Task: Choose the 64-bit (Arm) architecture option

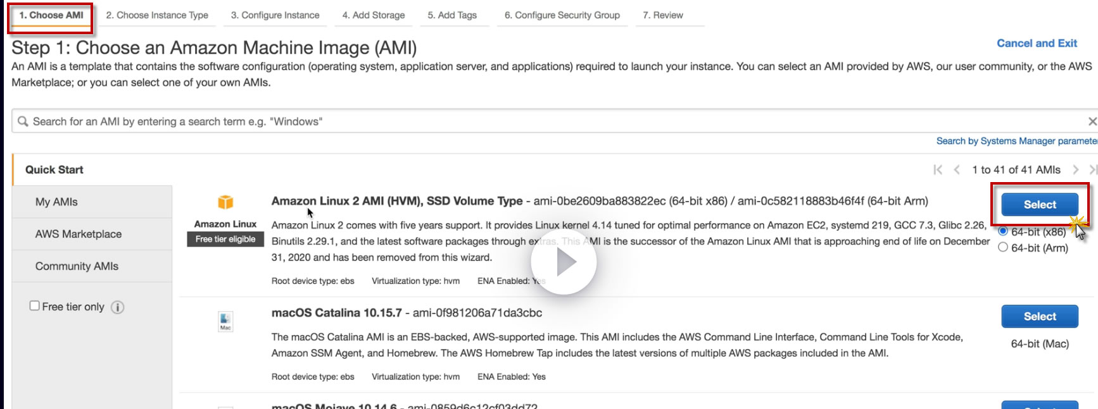Action: [x=1003, y=247]
